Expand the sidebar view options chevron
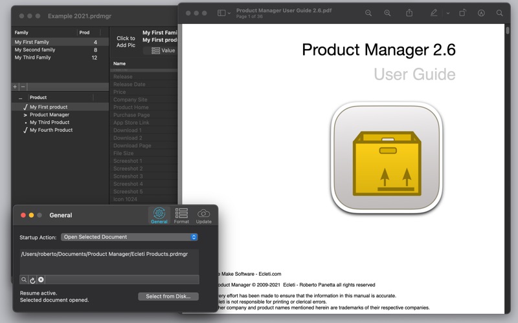The image size is (518, 323). pos(229,13)
